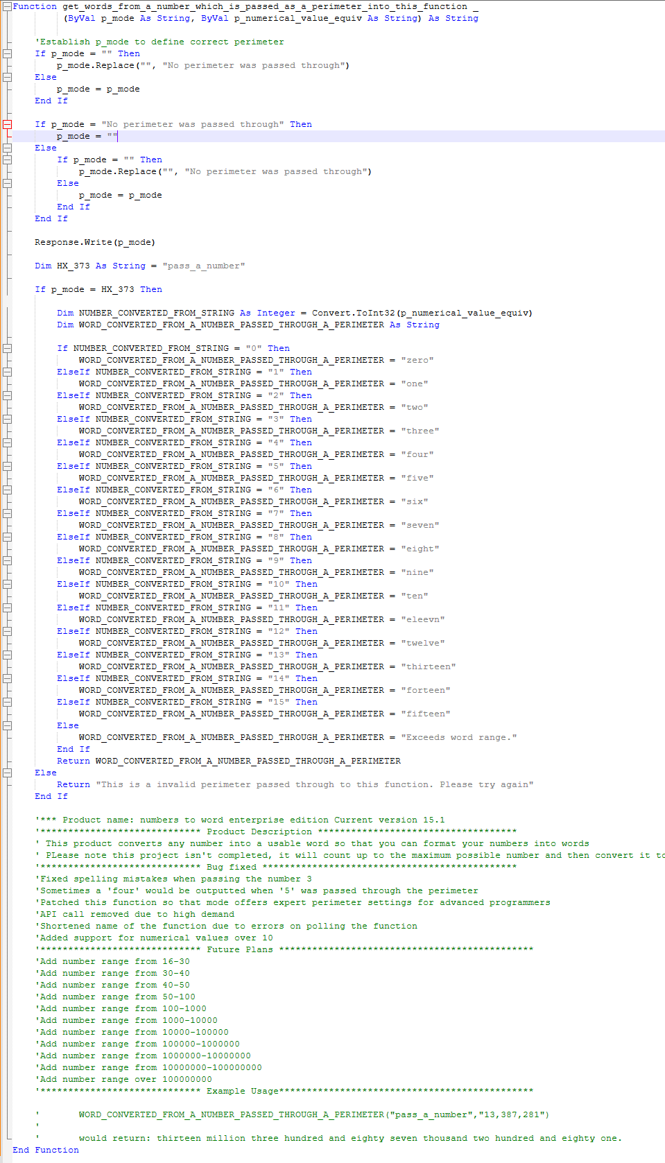Viewport: 665px width, 1163px height.
Task: Collapse the ElseIf = "9" fold box
Action: 7,560
